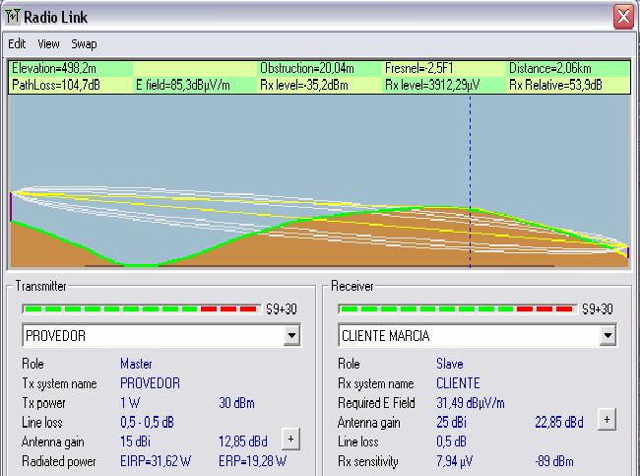Click the Radio Link antenna title icon
Viewport: 640px width, 476px height.
point(12,17)
